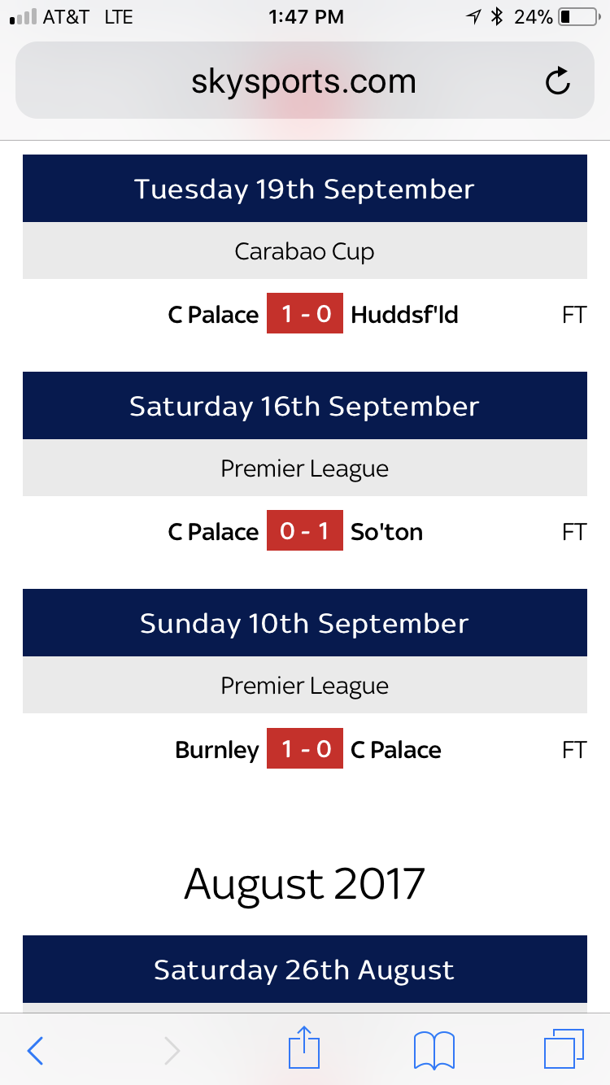
Task: Open the C Palace 1 - 0 Huddersfield score
Action: (x=305, y=314)
